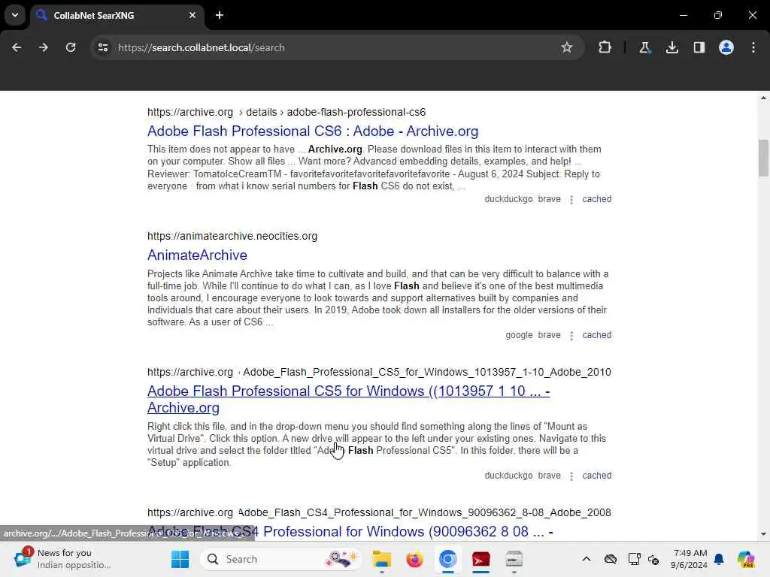Toggle the browser side panel icon
Image resolution: width=770 pixels, height=577 pixels.
tap(699, 47)
